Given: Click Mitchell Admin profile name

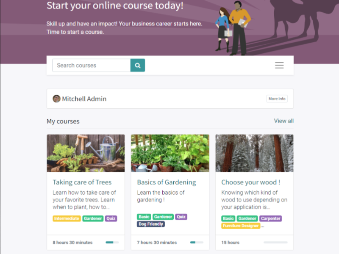Looking at the screenshot, I should (x=84, y=99).
